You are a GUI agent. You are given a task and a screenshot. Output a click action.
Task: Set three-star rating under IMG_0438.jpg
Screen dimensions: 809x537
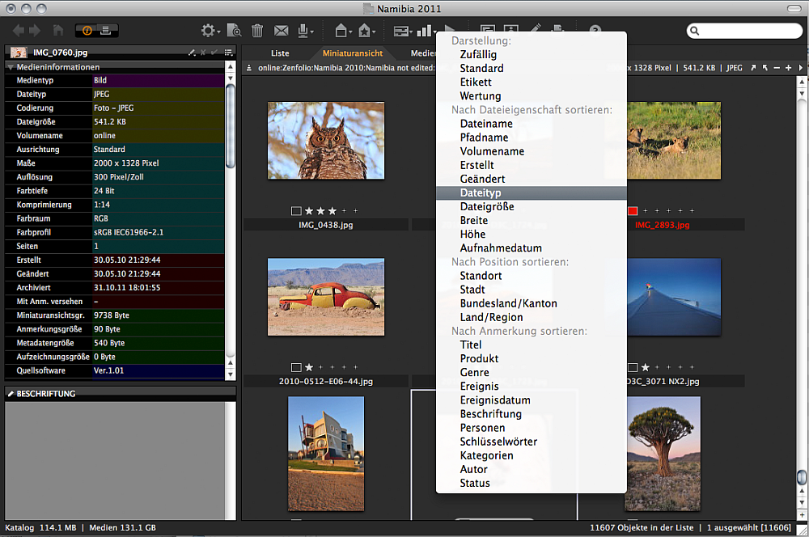(332, 211)
